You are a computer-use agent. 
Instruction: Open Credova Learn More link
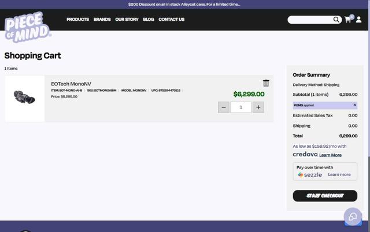pyautogui.click(x=330, y=155)
